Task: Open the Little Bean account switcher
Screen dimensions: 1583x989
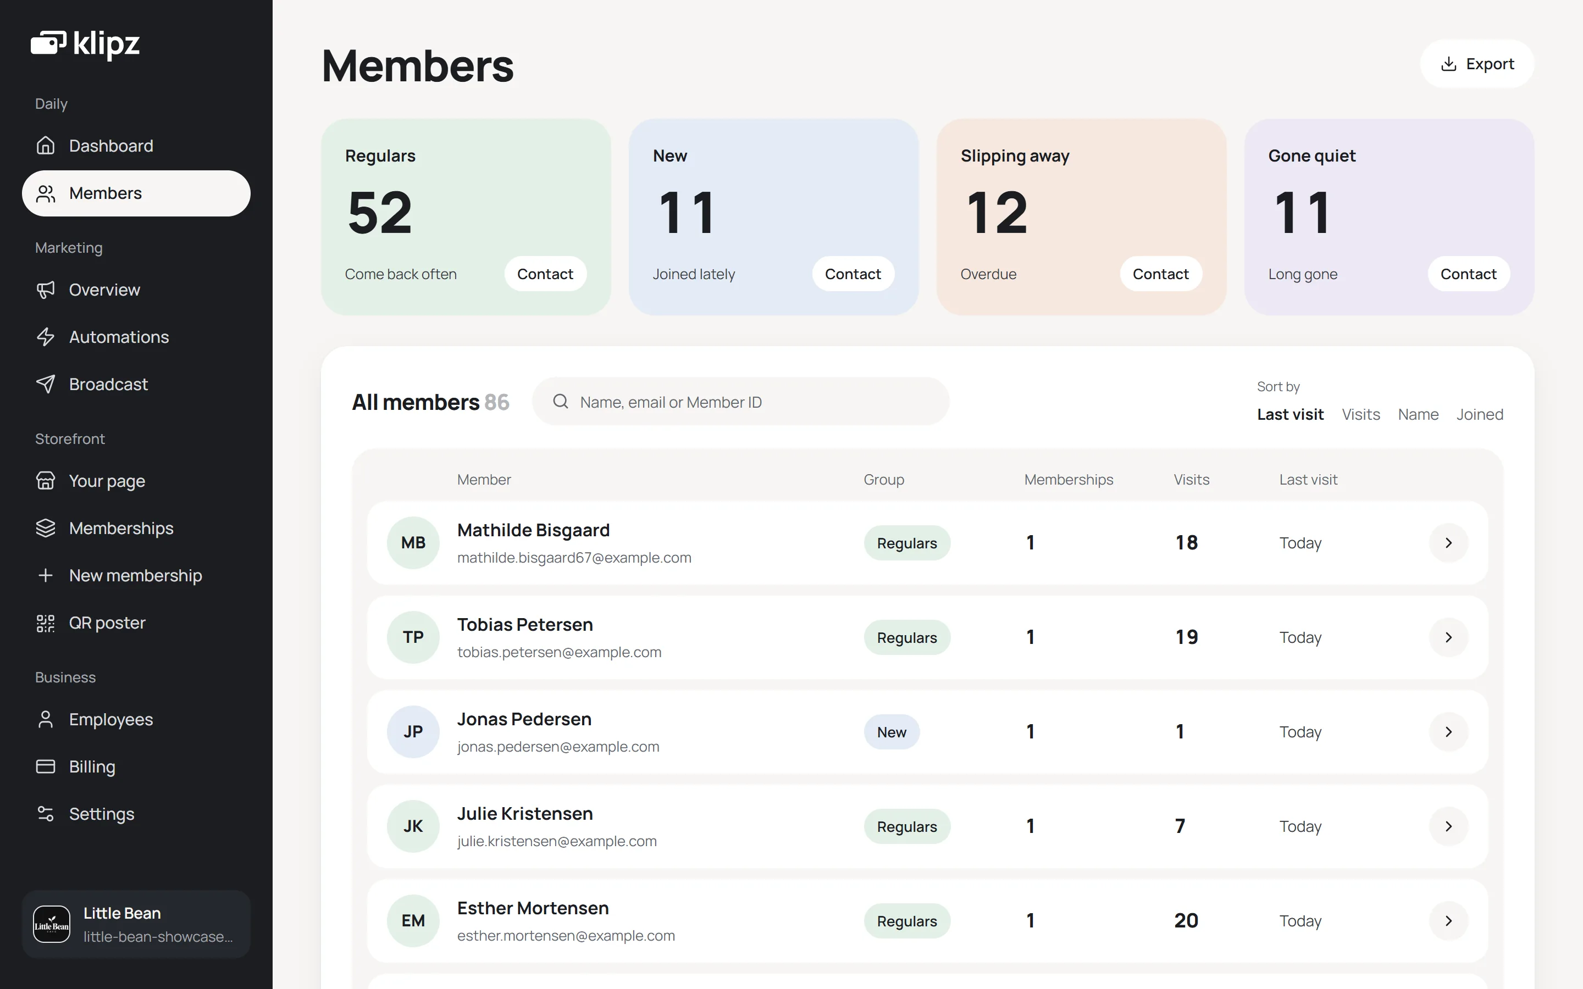Action: pyautogui.click(x=136, y=924)
